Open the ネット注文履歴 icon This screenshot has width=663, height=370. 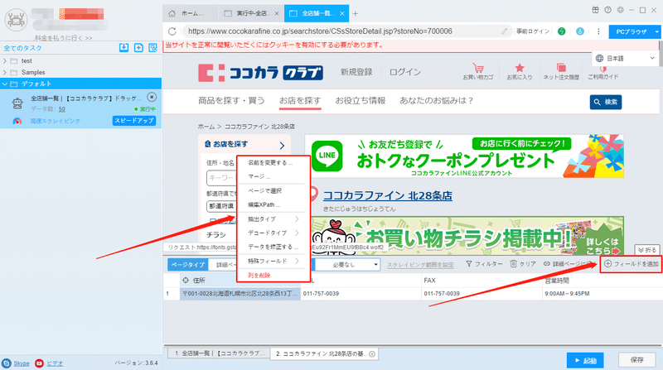(x=561, y=68)
